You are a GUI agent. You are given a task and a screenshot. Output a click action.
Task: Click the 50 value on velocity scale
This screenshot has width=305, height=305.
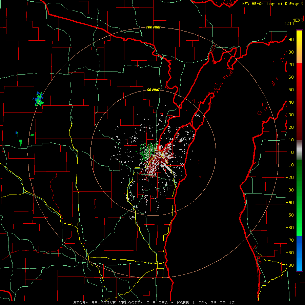tap(291, 90)
